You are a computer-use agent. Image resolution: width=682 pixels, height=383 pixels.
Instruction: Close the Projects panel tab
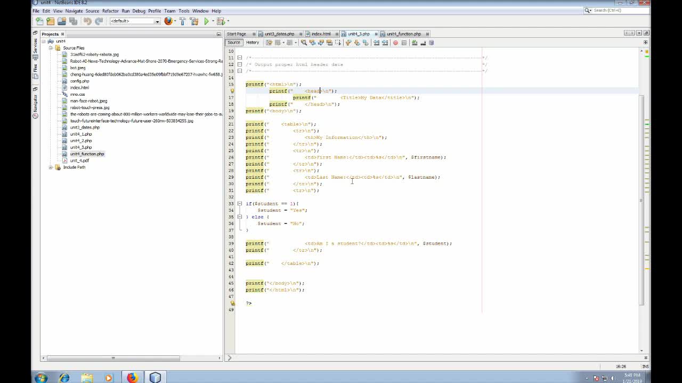coord(62,34)
